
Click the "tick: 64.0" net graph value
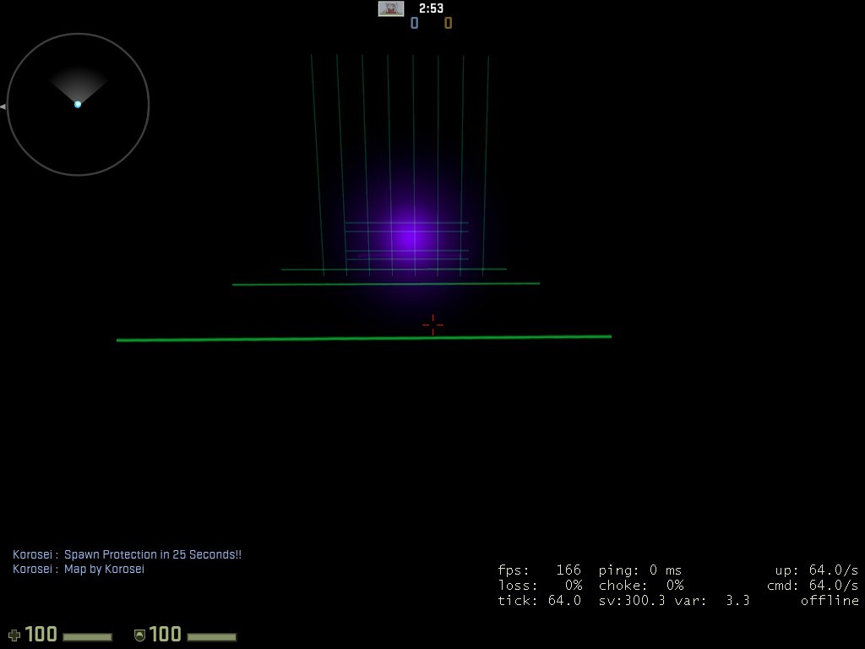(539, 601)
